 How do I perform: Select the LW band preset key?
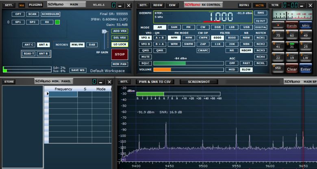click(x=306, y=57)
